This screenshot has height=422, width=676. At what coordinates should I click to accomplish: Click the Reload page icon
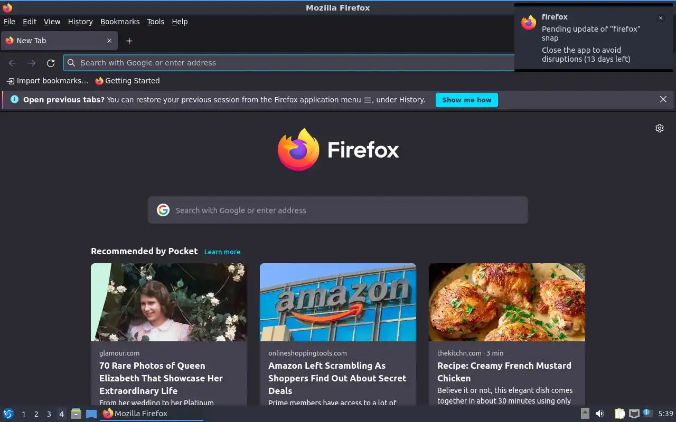pyautogui.click(x=51, y=63)
